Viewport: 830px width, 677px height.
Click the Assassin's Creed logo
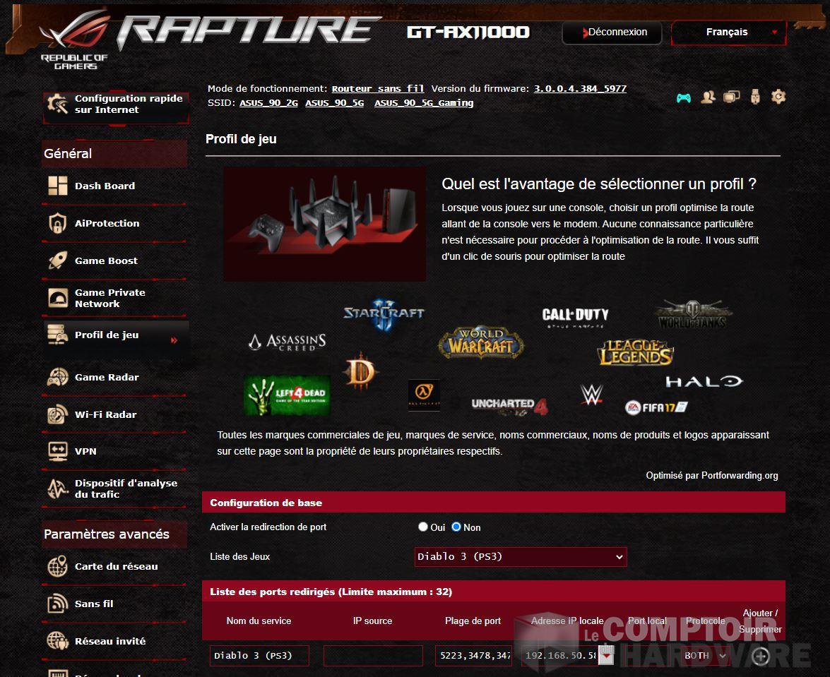click(287, 342)
